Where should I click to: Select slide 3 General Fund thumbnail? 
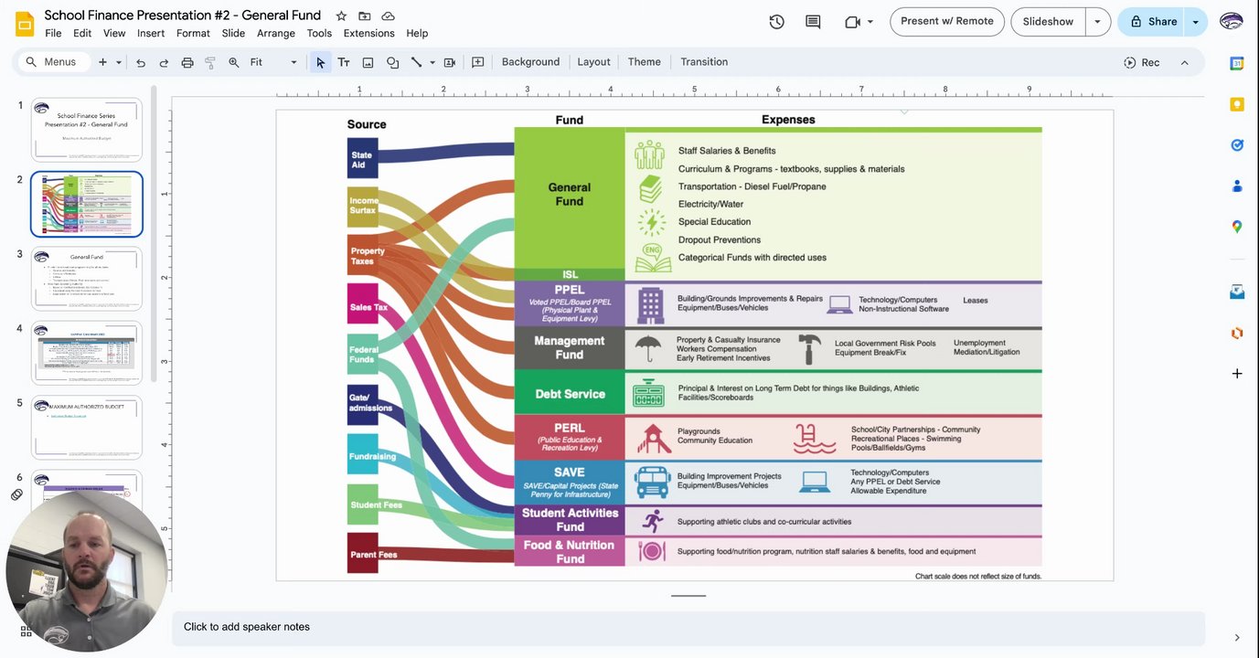(x=87, y=279)
